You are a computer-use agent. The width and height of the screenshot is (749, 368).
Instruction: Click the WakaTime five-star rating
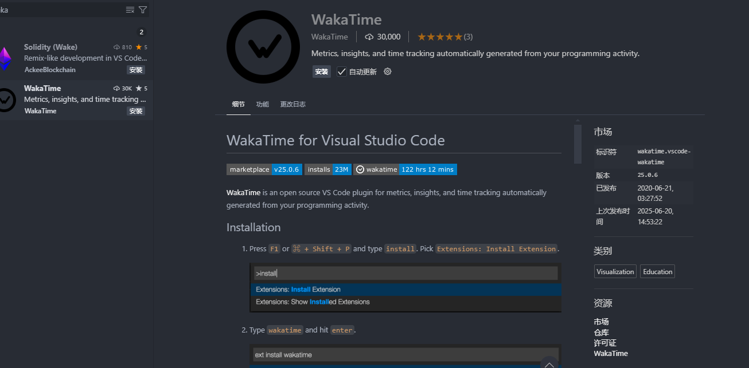pyautogui.click(x=440, y=37)
